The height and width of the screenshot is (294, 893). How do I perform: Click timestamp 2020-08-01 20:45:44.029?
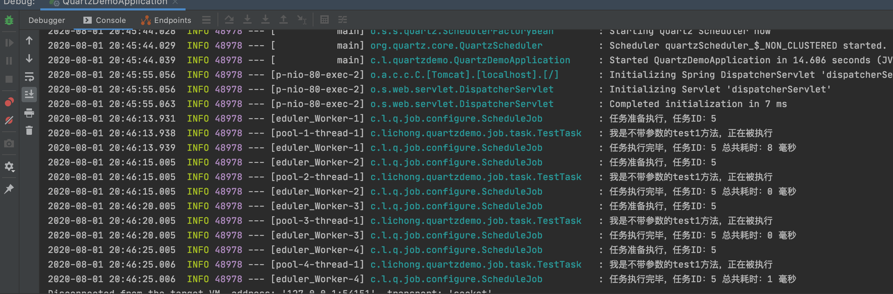(112, 46)
